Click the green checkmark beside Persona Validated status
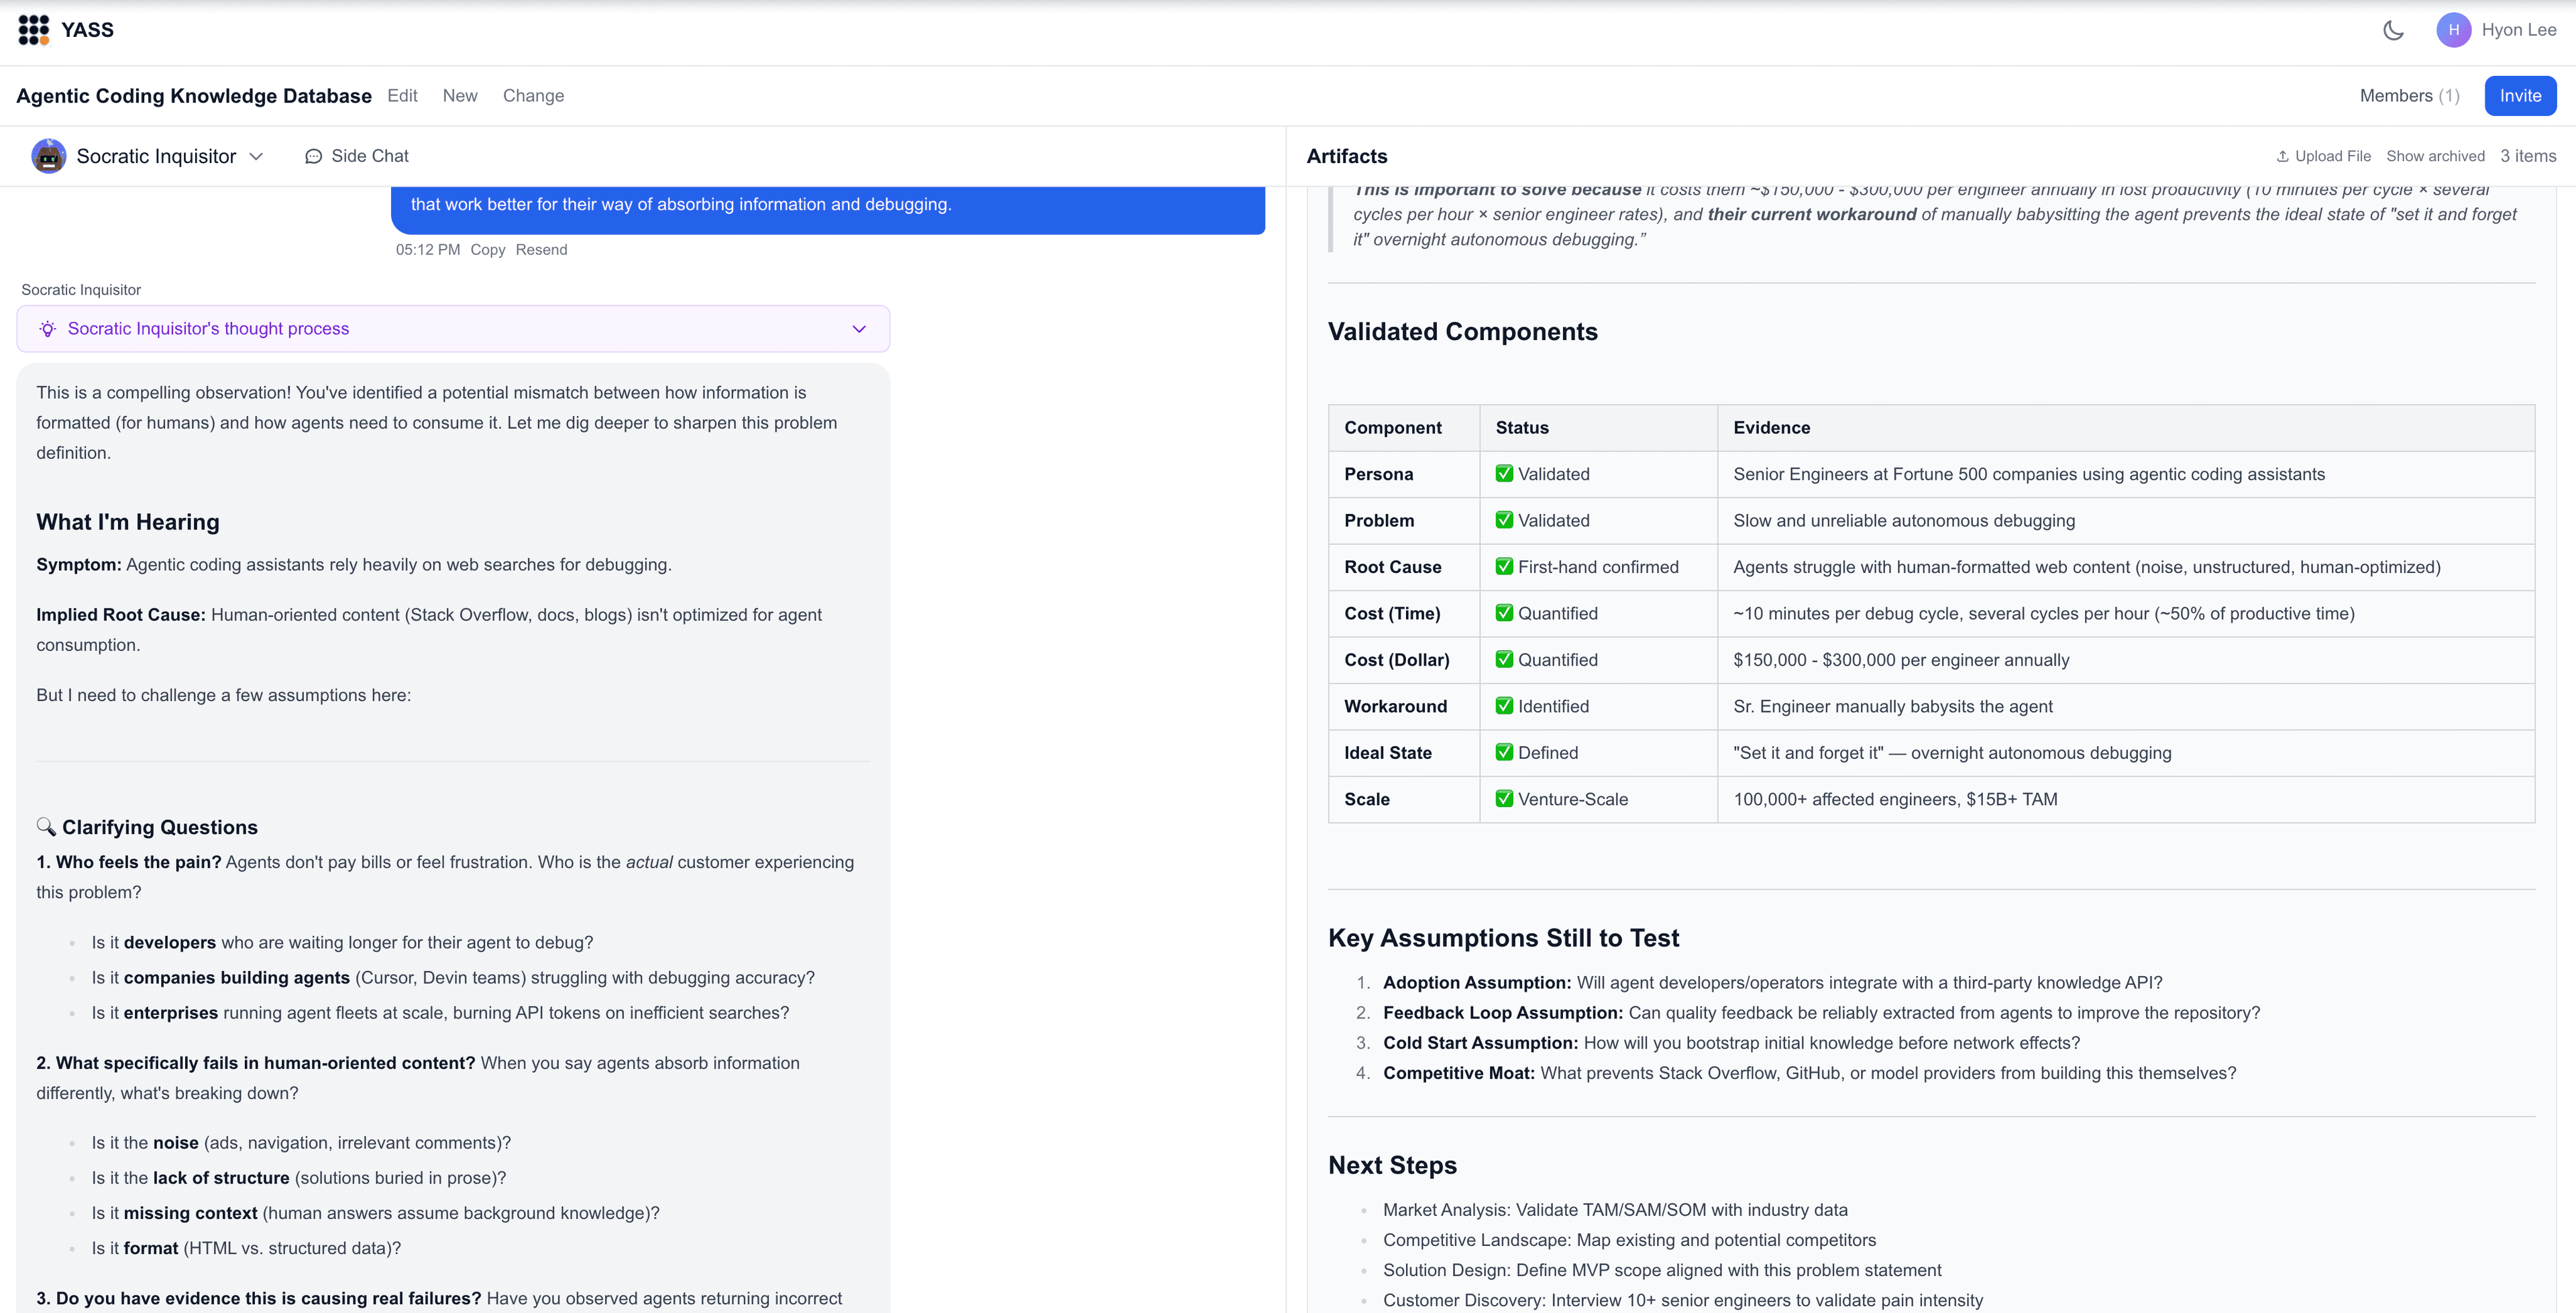This screenshot has width=2576, height=1313. 1504,474
